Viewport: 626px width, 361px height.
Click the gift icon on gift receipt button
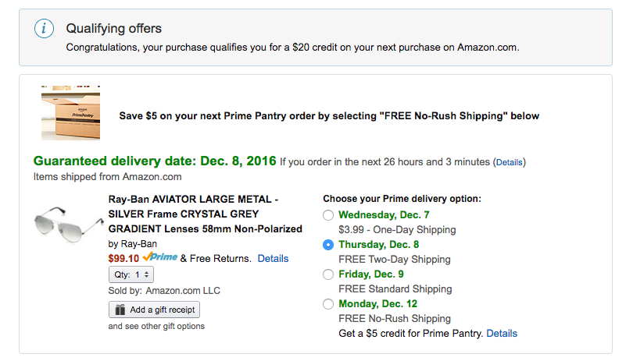[120, 310]
